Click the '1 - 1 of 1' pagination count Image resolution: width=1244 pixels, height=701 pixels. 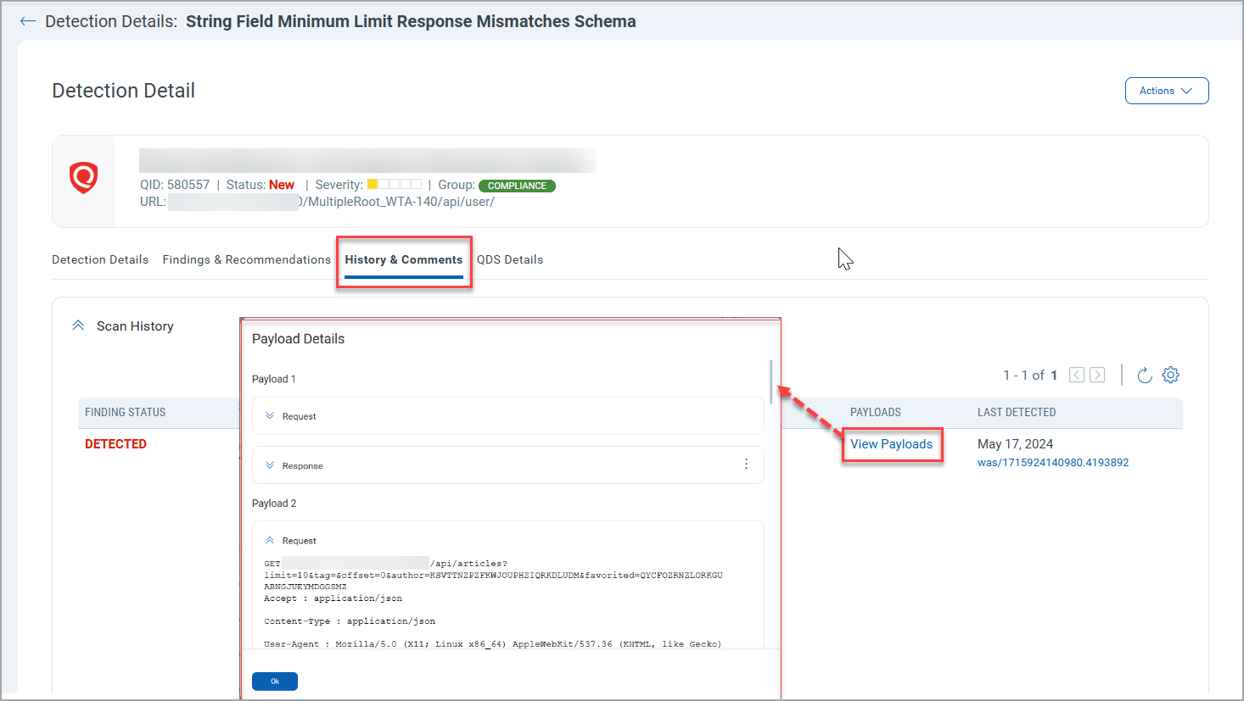click(1030, 375)
